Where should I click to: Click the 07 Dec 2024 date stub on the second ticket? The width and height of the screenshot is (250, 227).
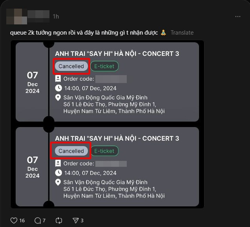tap(33, 167)
